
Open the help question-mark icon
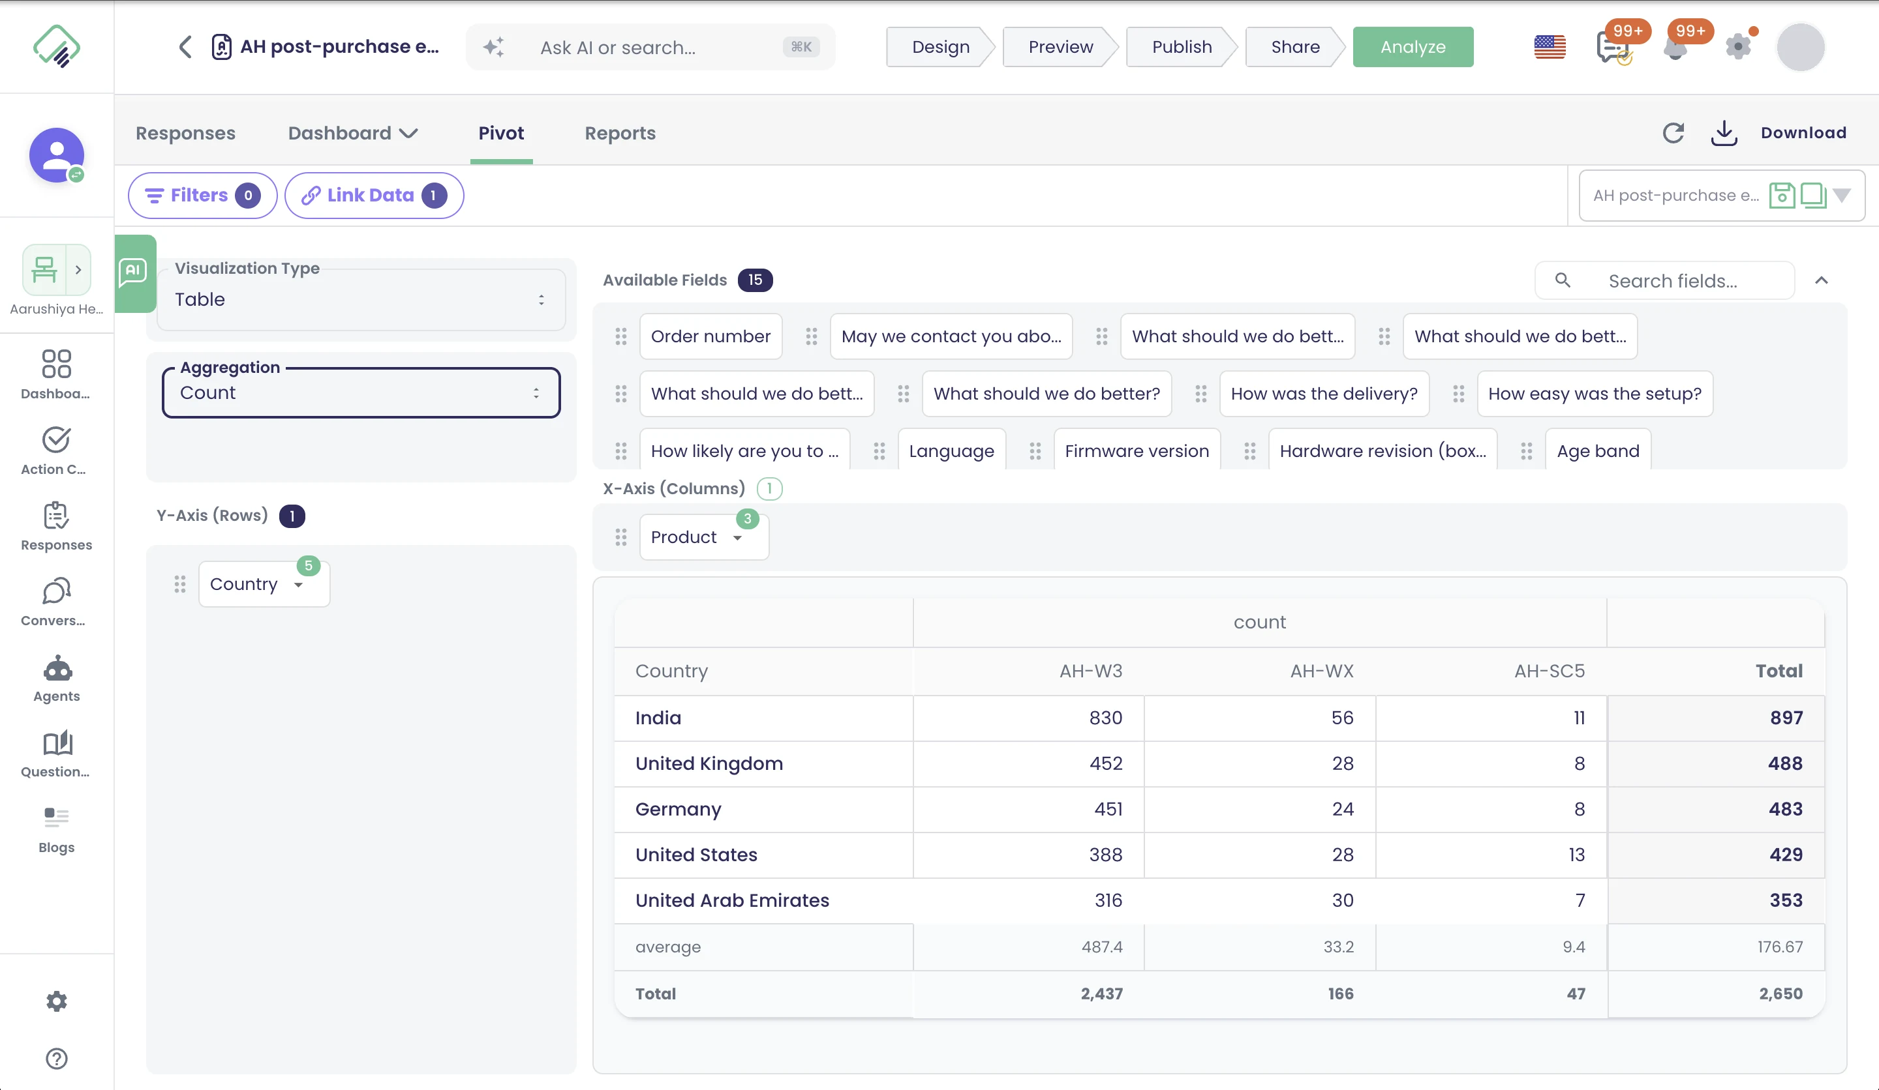tap(57, 1058)
